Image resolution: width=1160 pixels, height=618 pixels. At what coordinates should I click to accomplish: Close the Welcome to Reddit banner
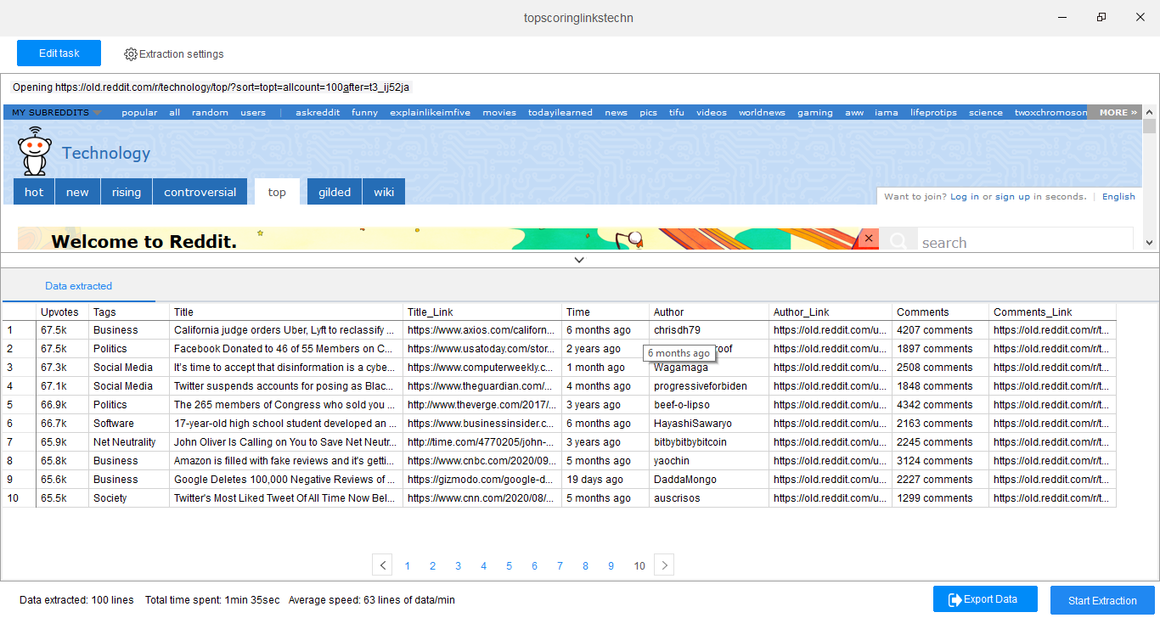tap(868, 239)
